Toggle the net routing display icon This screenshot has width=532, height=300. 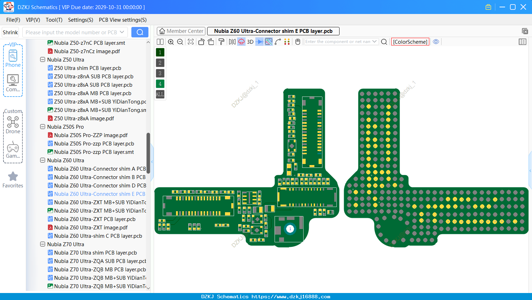(x=269, y=42)
